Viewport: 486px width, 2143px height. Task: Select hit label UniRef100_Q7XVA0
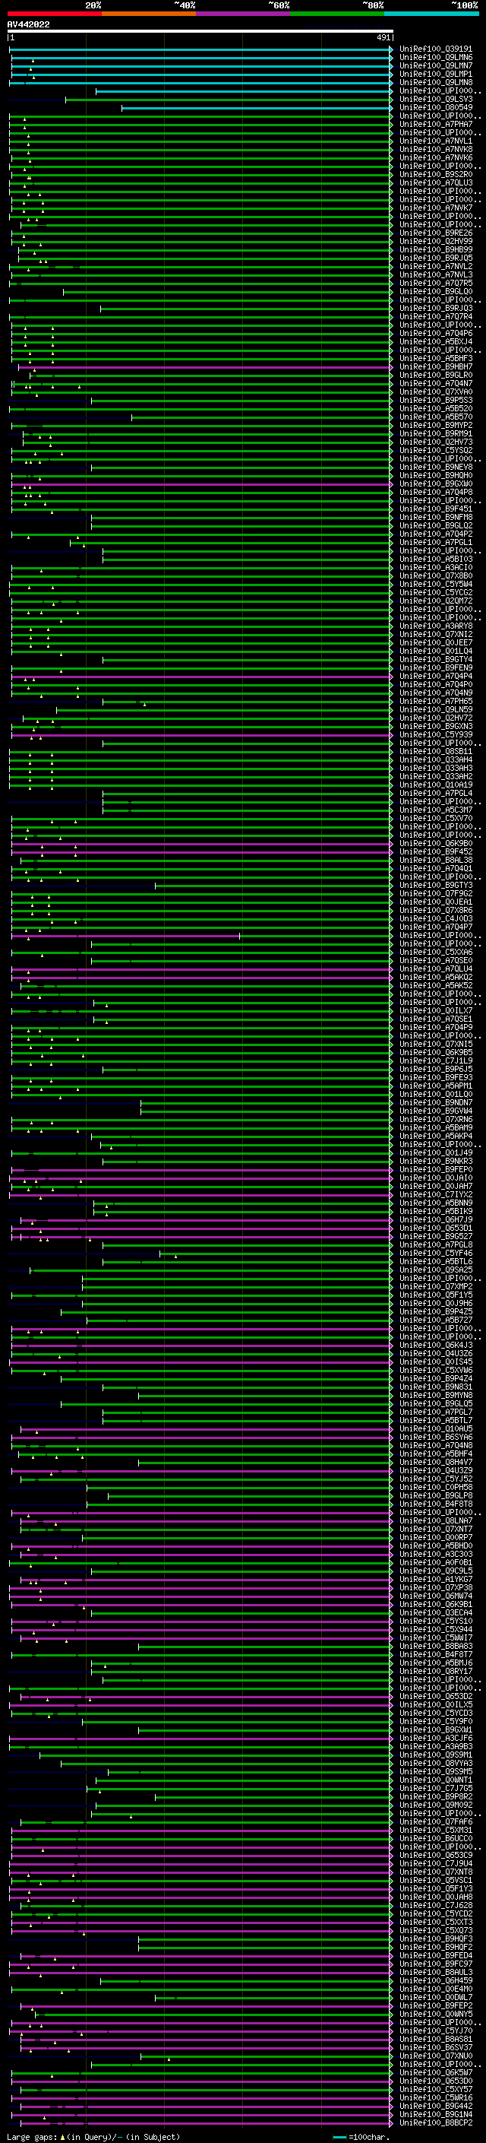436,392
